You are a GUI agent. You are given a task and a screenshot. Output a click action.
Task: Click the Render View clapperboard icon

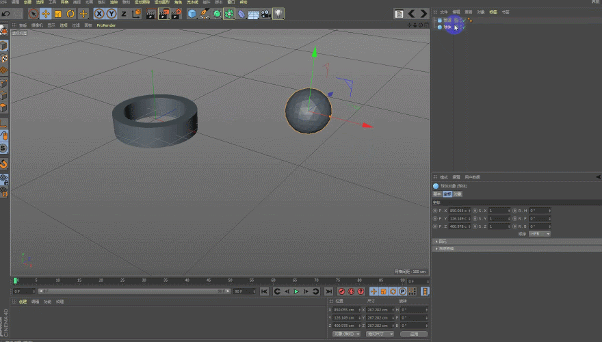pyautogui.click(x=150, y=14)
